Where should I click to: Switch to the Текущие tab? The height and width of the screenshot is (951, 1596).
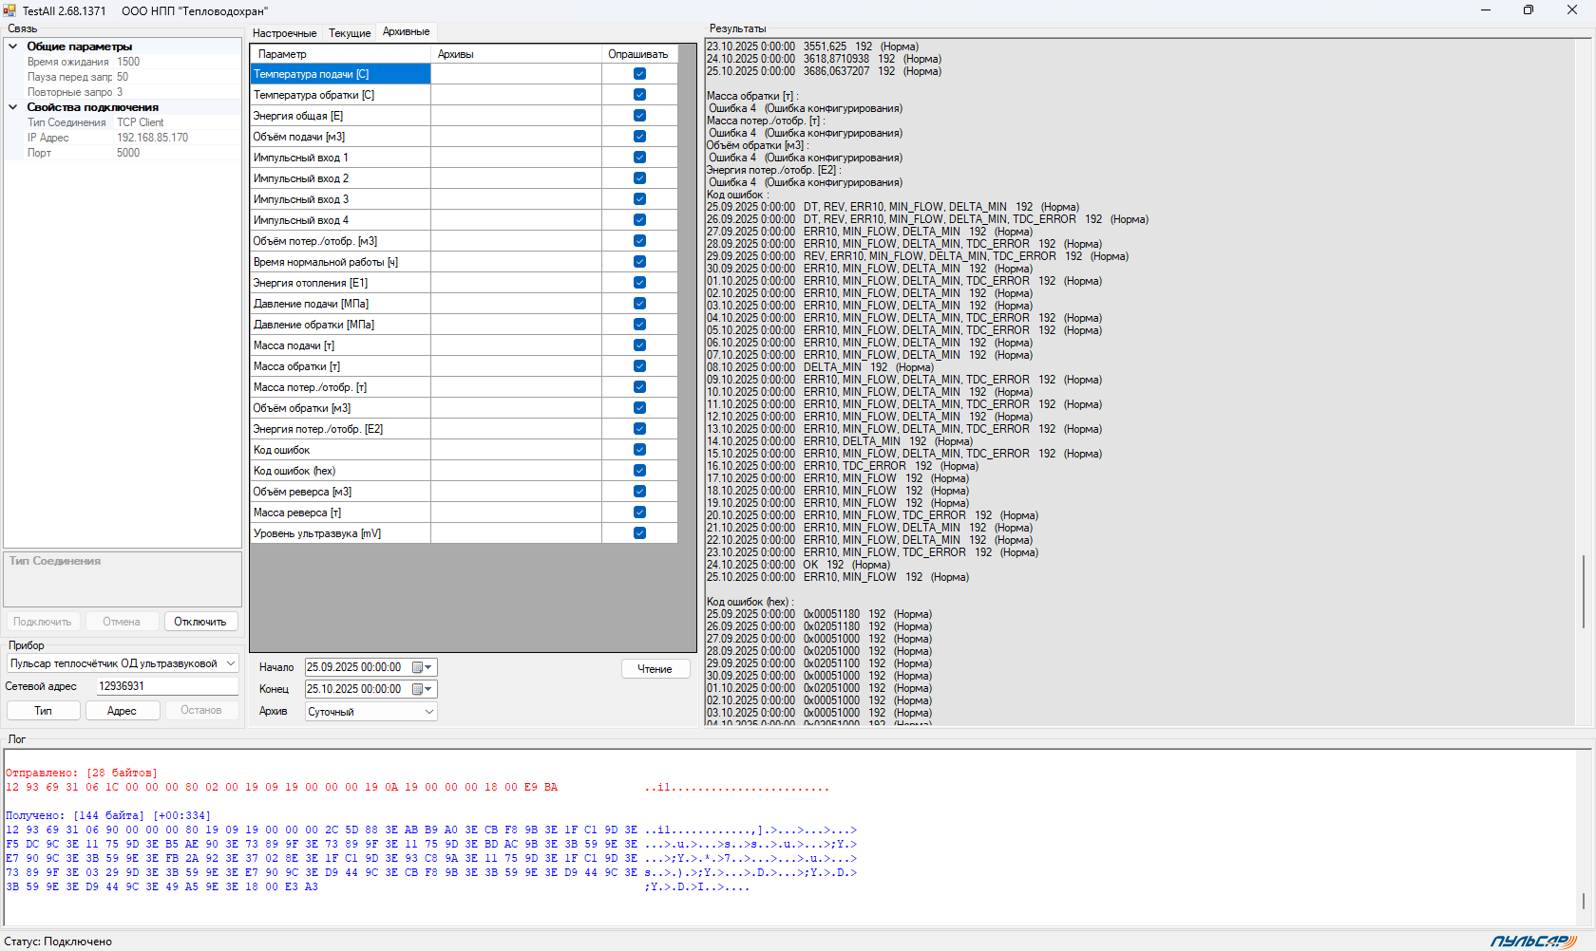coord(350,33)
